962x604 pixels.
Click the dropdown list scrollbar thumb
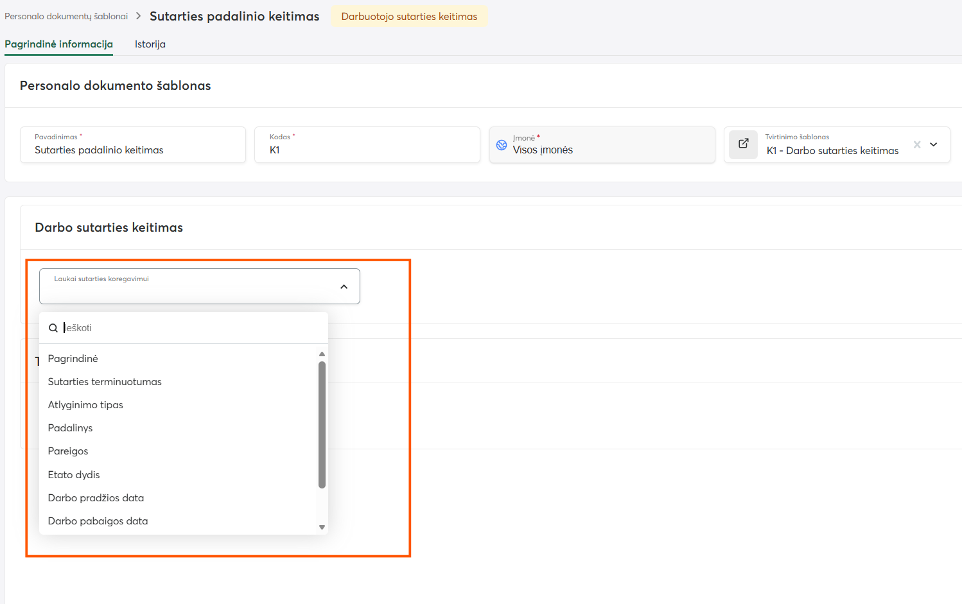322,425
